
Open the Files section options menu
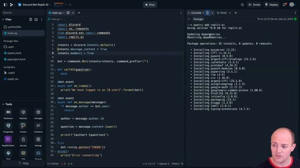(42, 20)
